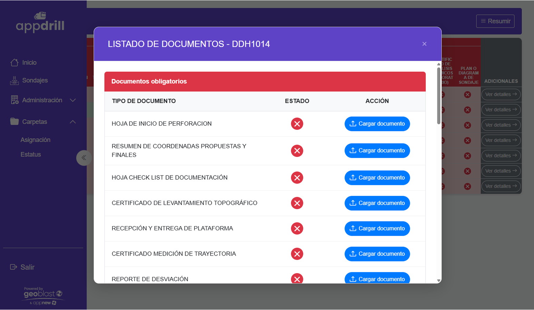This screenshot has width=534, height=310.
Task: Click the Administración building icon
Action: click(14, 100)
